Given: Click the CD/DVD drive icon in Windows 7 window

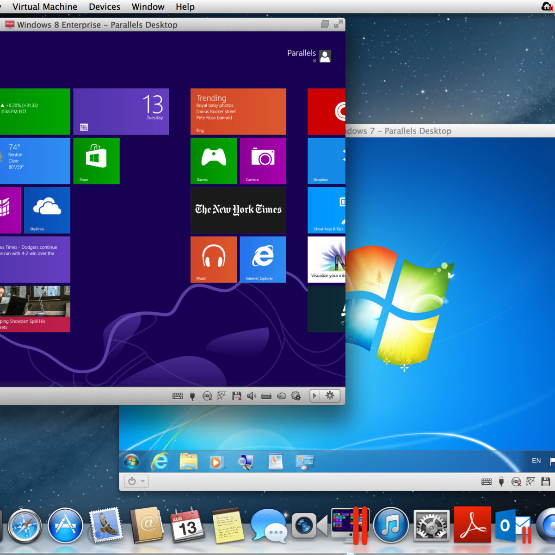Looking at the screenshot, I should (516, 481).
